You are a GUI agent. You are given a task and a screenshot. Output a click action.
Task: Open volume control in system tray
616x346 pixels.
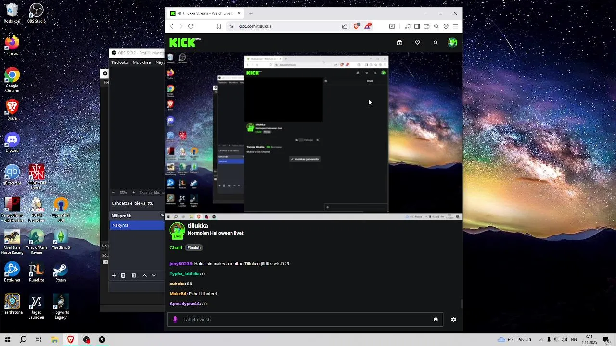[x=564, y=340]
